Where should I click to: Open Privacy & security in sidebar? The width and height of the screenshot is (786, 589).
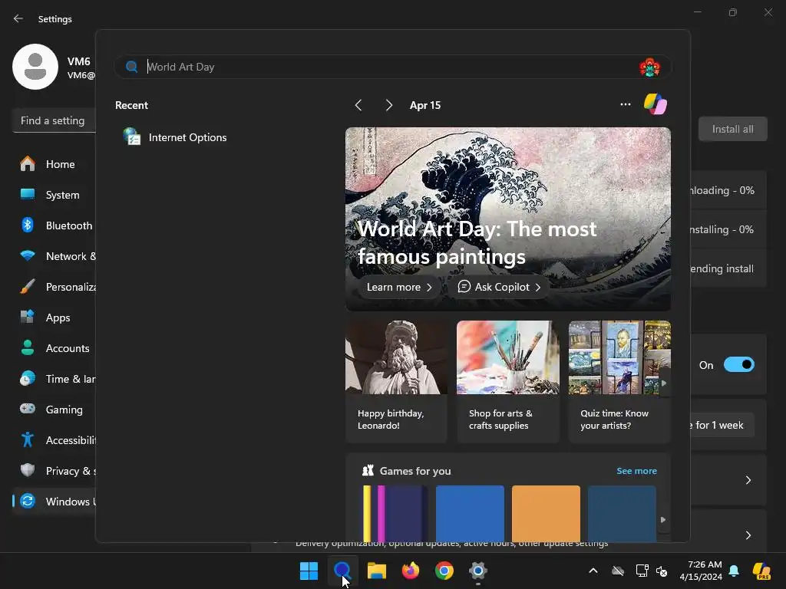[54, 471]
